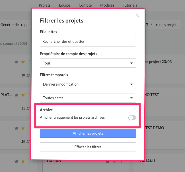
Task: Click Effacer les filtres button
Action: (88, 147)
